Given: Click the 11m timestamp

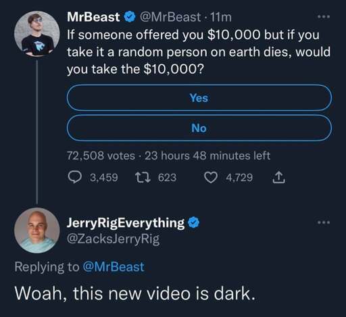Looking at the screenshot, I should pos(220,17).
